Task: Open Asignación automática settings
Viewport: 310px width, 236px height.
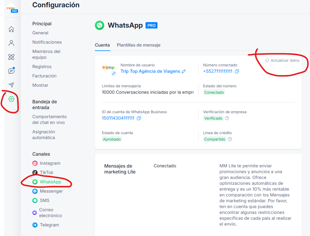Action: [44, 135]
